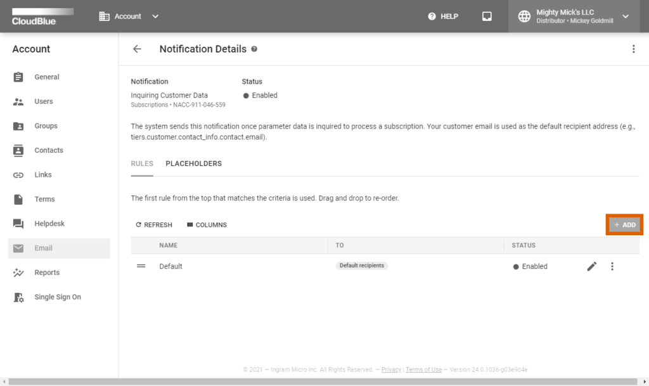This screenshot has height=386, width=649.
Task: Select the RULES tab
Action: pos(141,163)
